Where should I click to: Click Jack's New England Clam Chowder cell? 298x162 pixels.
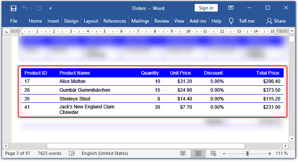(87, 110)
